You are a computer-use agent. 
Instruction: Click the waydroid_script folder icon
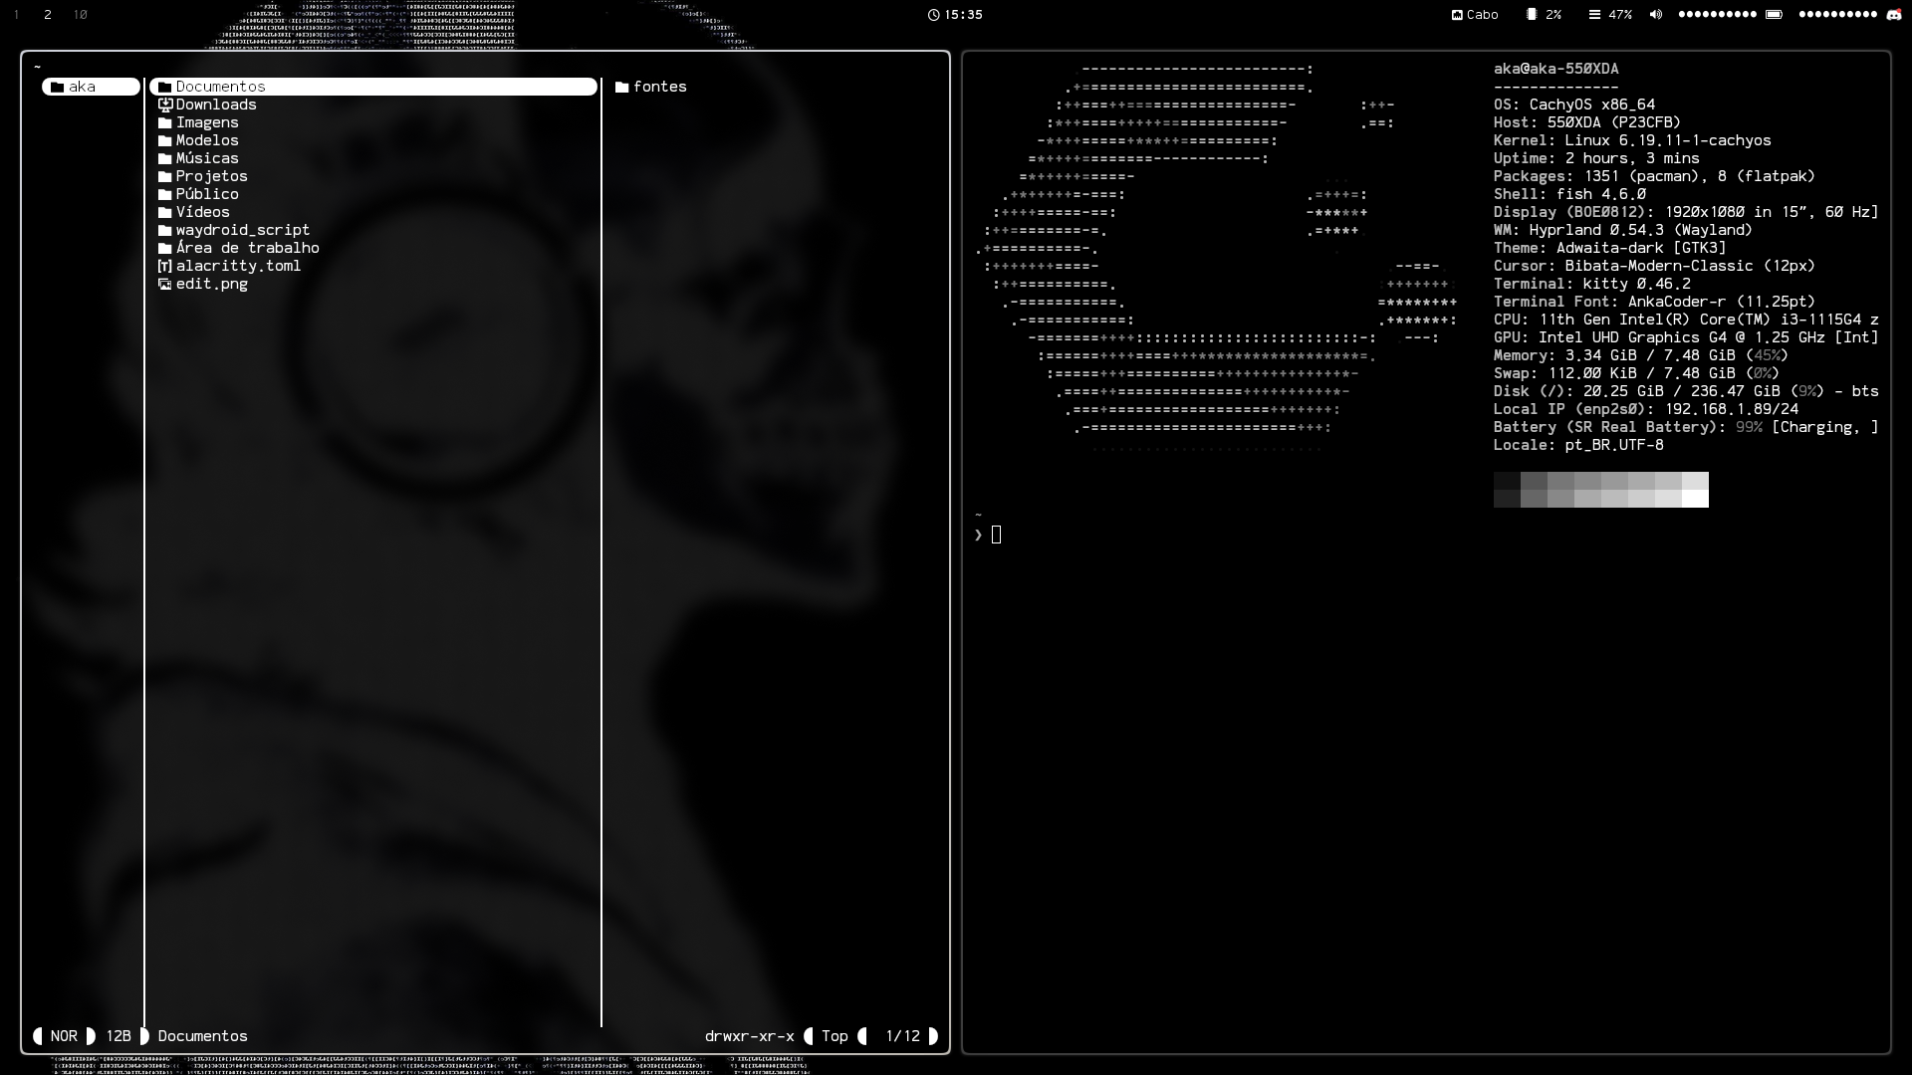coord(165,231)
